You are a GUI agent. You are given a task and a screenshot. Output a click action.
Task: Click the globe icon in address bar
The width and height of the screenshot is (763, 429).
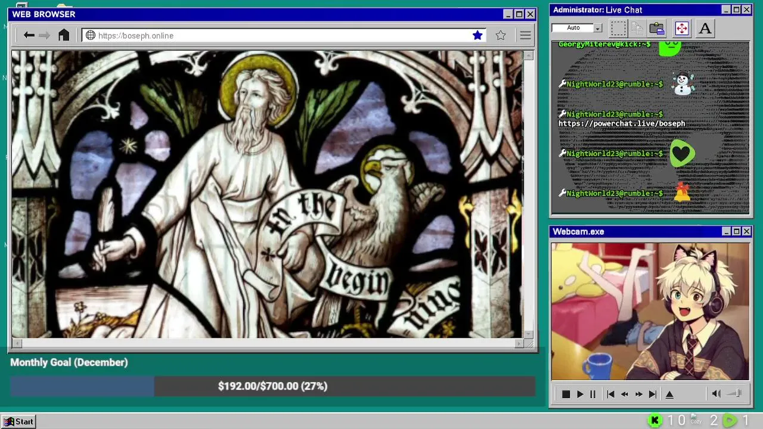pyautogui.click(x=91, y=35)
